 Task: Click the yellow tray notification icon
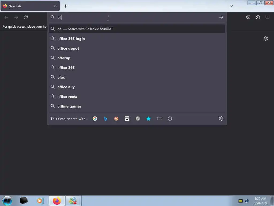click(241, 201)
